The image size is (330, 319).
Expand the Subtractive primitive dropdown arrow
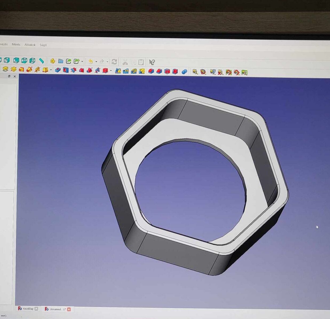[x=111, y=71]
